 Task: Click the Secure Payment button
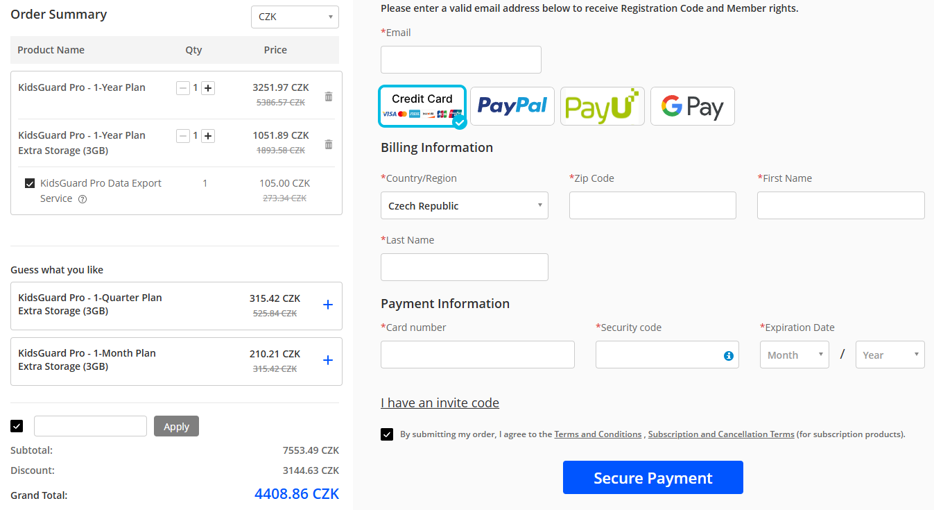(652, 477)
